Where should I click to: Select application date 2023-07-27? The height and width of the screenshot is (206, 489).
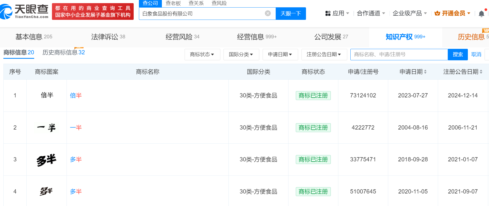(413, 96)
